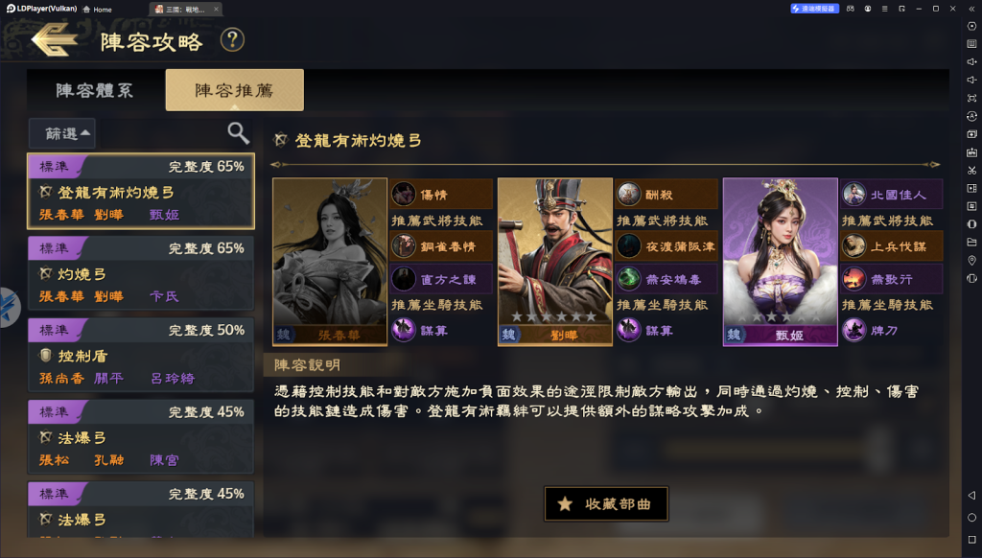Click the golden back arrow icon

tap(55, 40)
